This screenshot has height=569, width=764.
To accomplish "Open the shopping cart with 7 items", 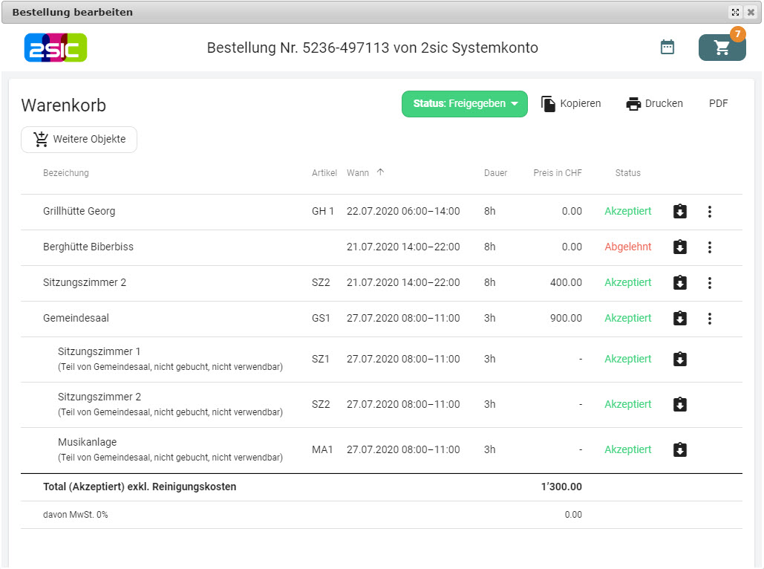I will pyautogui.click(x=722, y=48).
